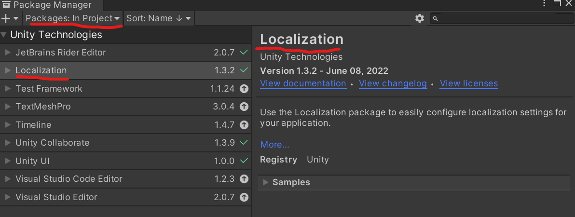575x217 pixels.
Task: Select the JetBrains Rider Editor package
Action: (126, 53)
